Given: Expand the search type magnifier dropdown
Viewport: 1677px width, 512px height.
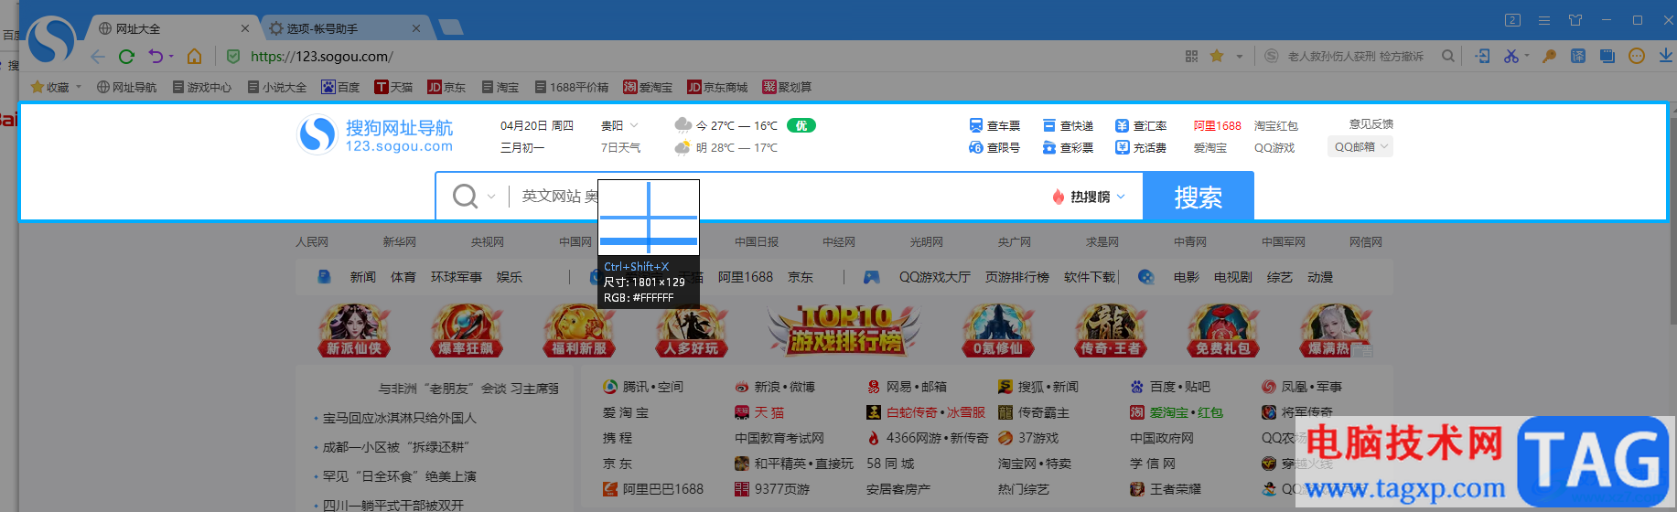Looking at the screenshot, I should [474, 196].
